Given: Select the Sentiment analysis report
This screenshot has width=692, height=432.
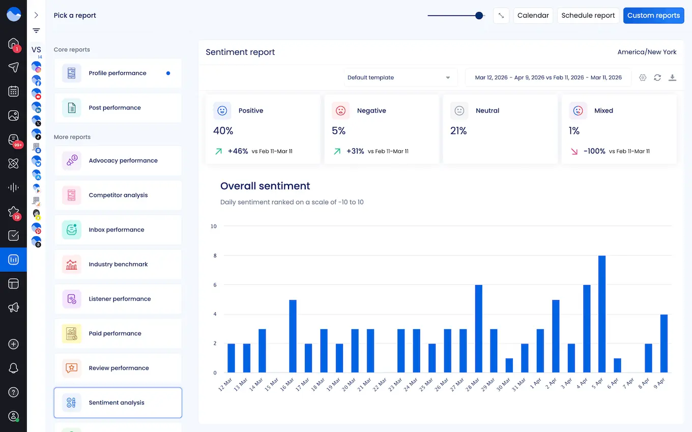Looking at the screenshot, I should 118,402.
